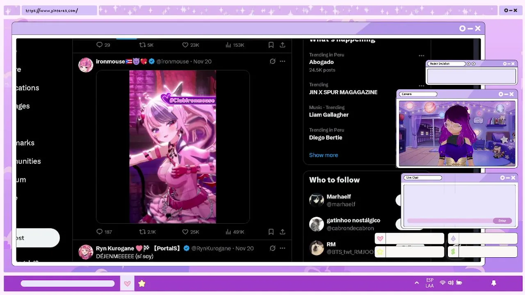525x295 pixels.
Task: Click Nov 20 date on ironmouse tweet
Action: tap(202, 61)
